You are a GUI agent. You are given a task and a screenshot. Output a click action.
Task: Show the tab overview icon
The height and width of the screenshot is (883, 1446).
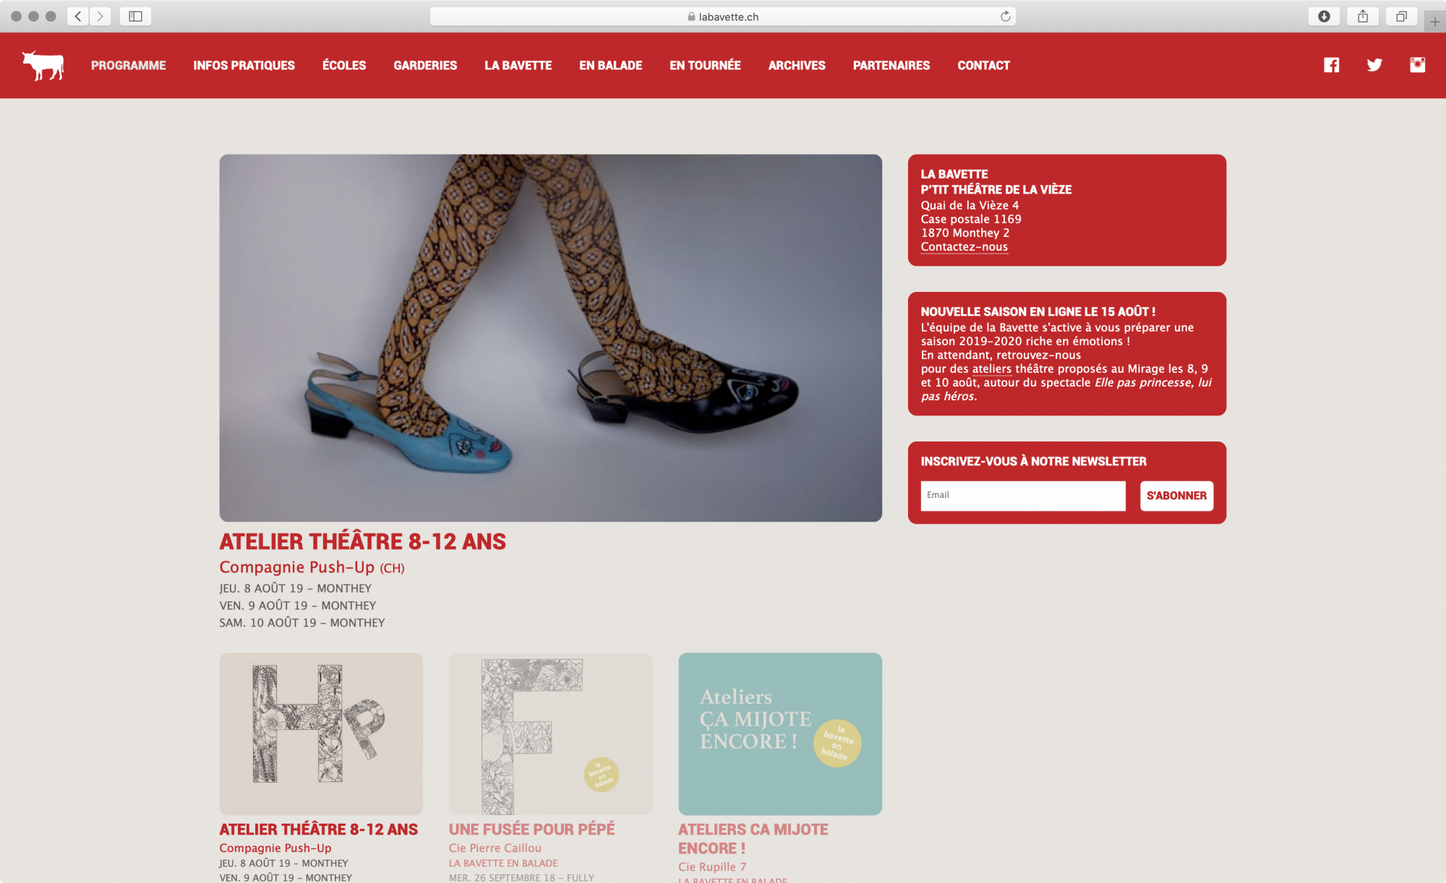[1400, 15]
